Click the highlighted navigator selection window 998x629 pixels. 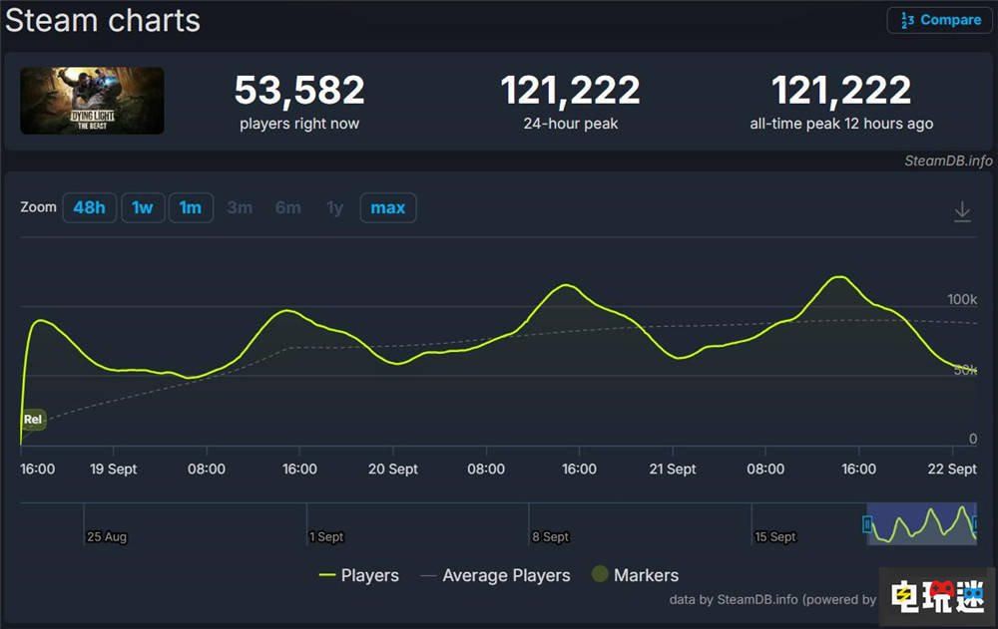pos(921,523)
